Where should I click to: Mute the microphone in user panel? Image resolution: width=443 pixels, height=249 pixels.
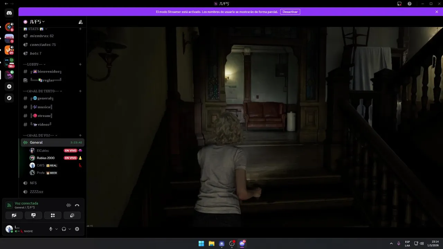pos(51,229)
